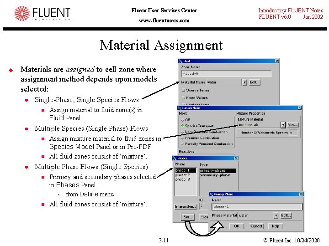Click Cancel in the Primary Phase dialog
Image resolution: width=329 pixels, height=246 pixels.
pos(256,226)
